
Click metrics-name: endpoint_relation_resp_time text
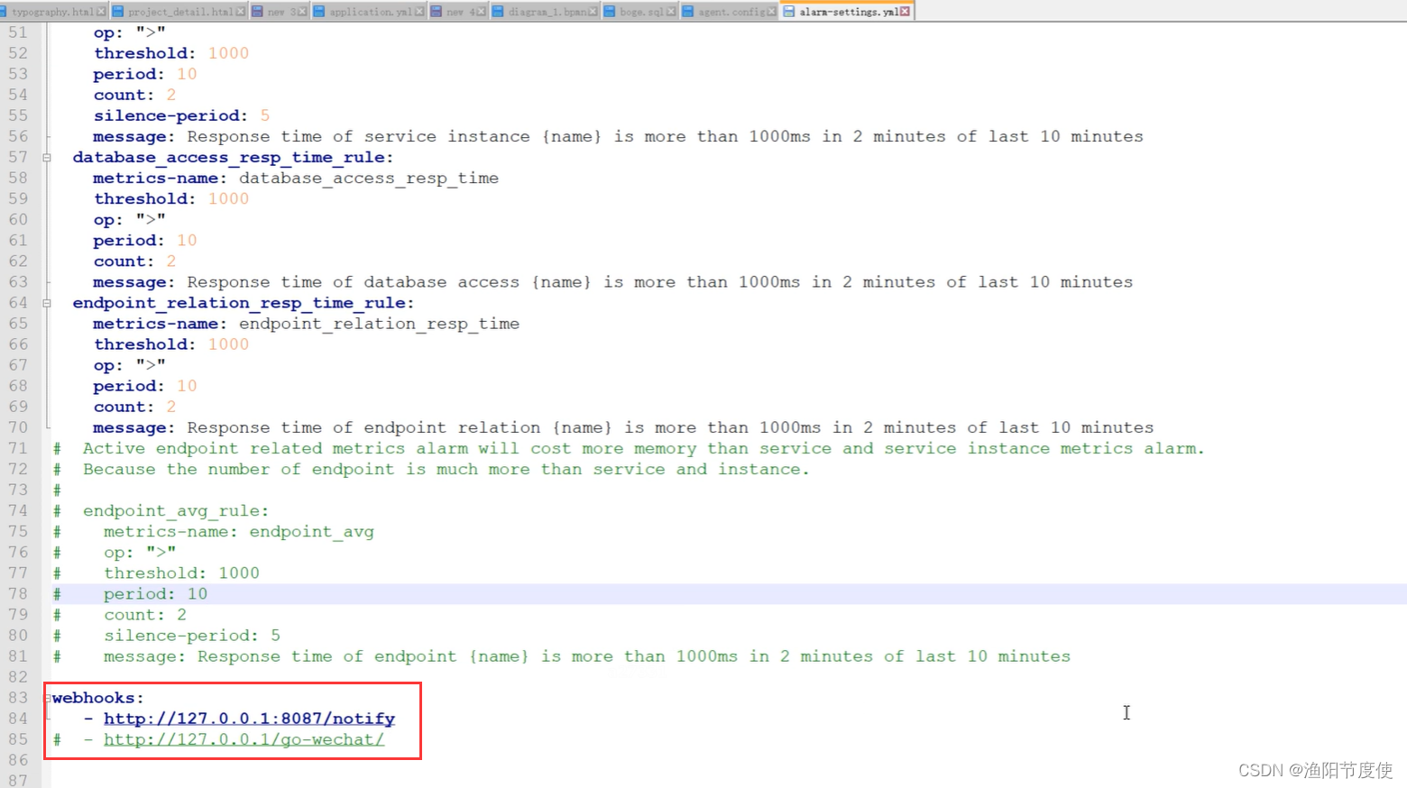[307, 324]
